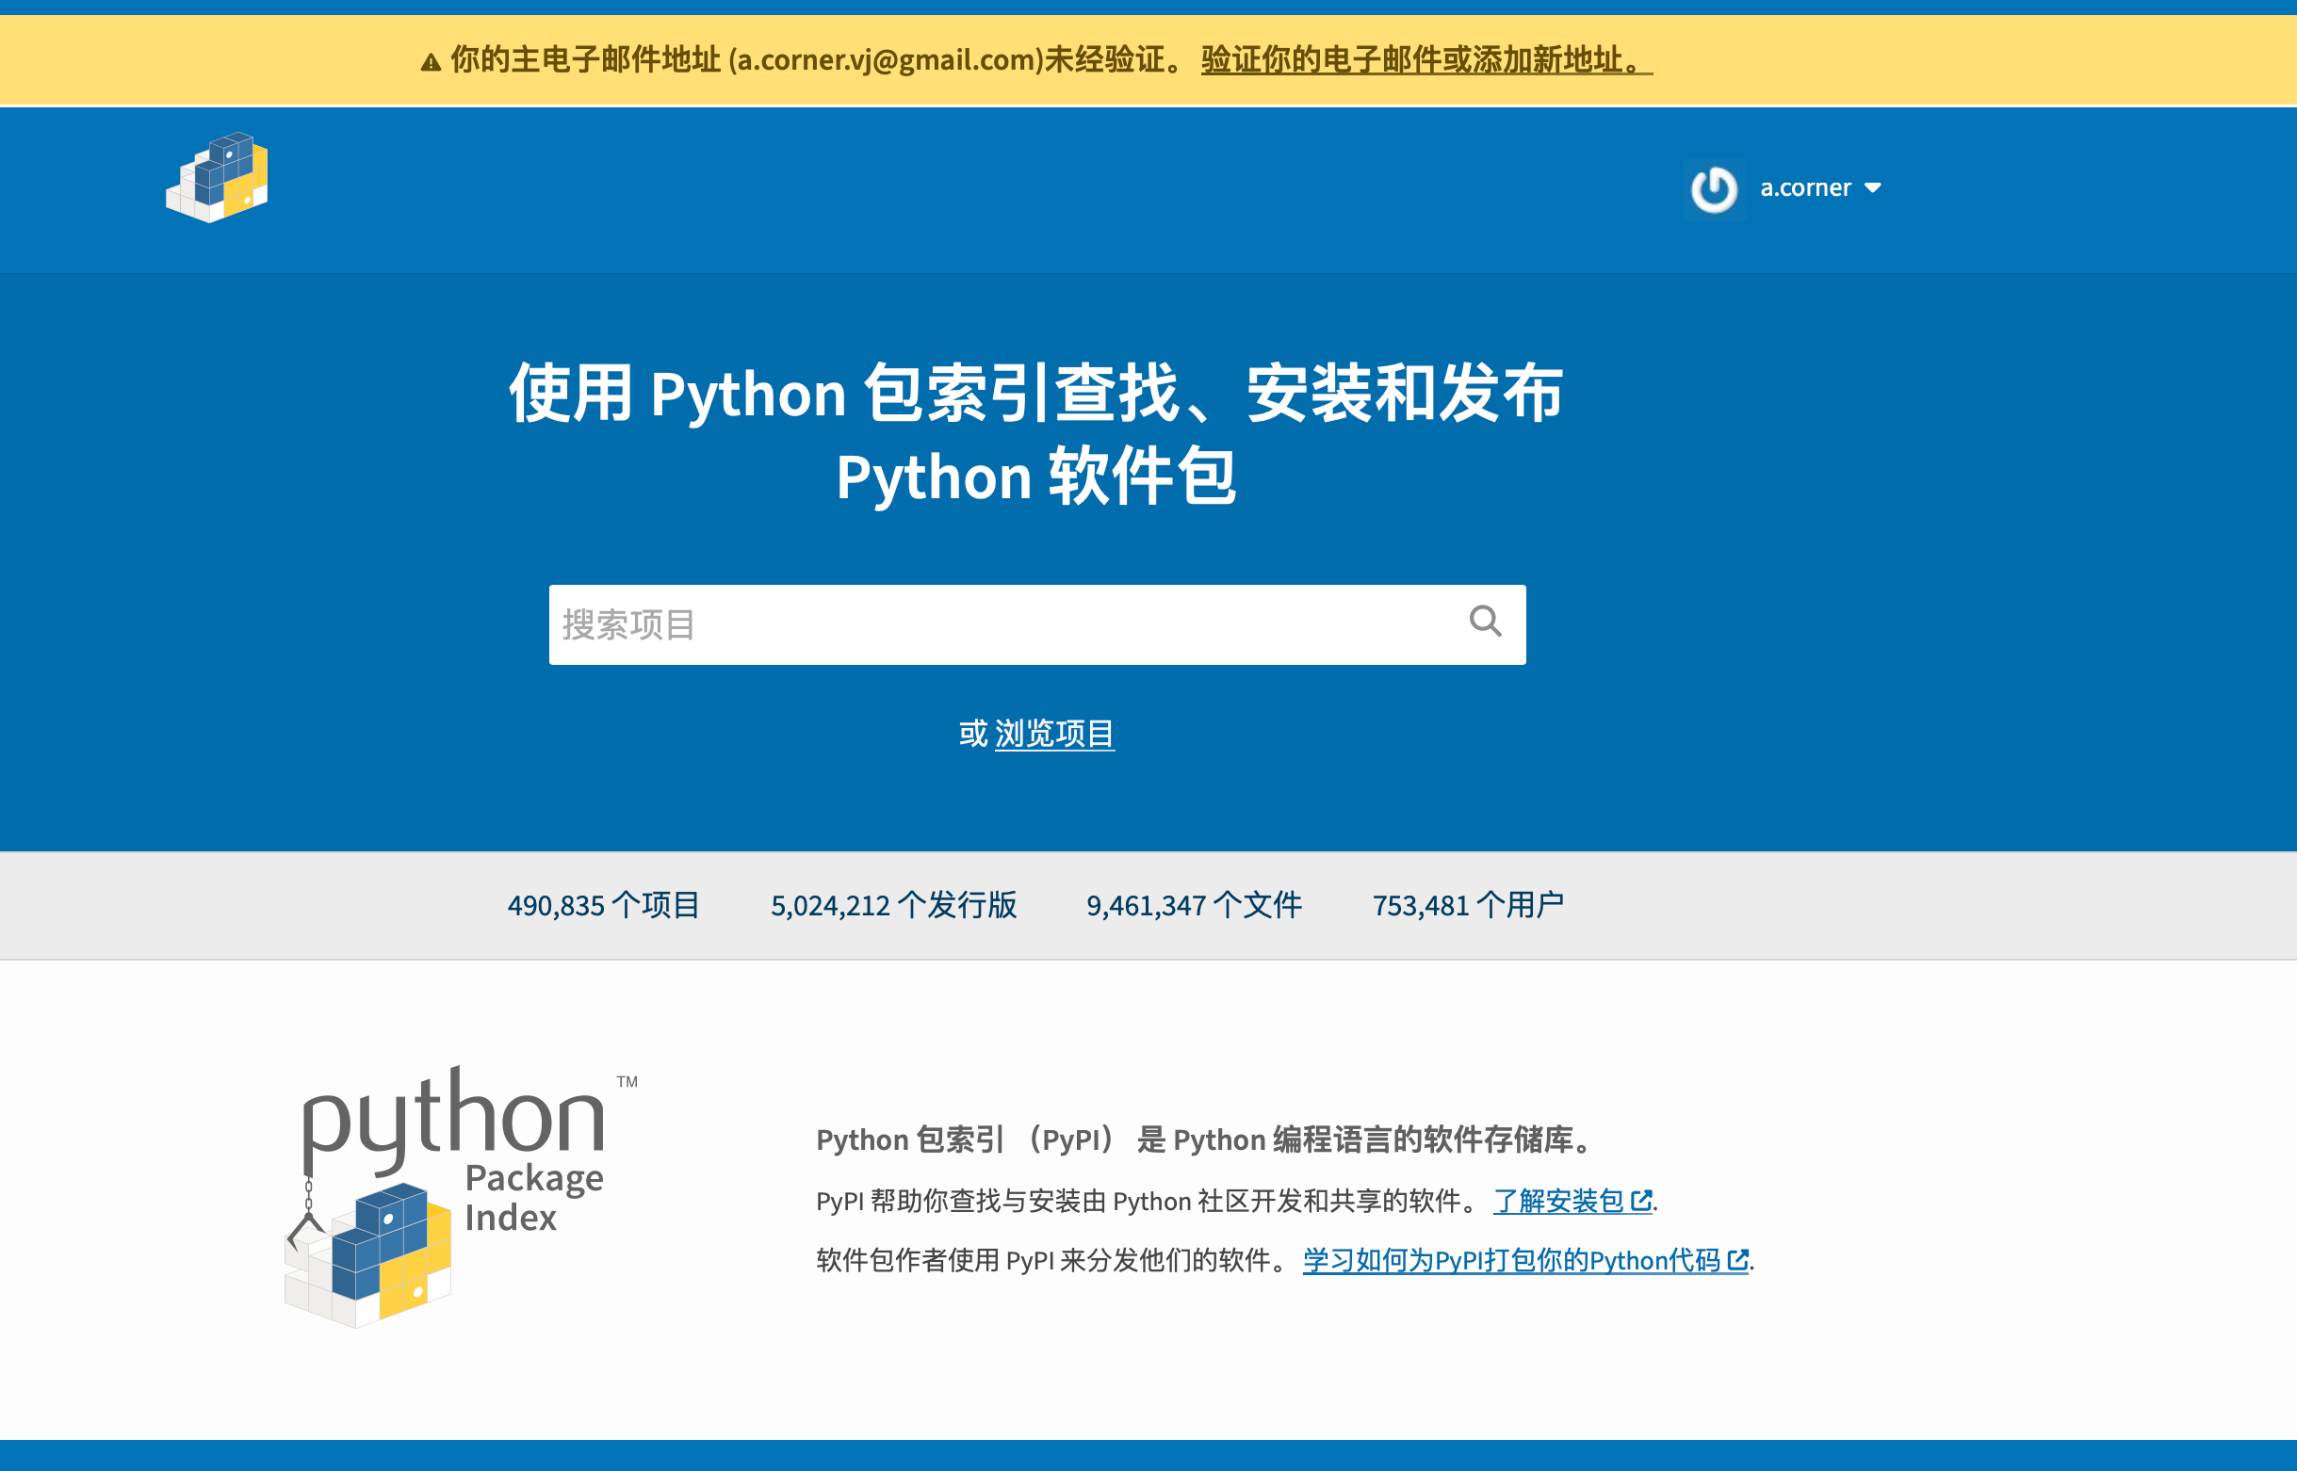The image size is (2297, 1471).
Task: Click external-link icon after Python代码
Action: pos(1738,1260)
